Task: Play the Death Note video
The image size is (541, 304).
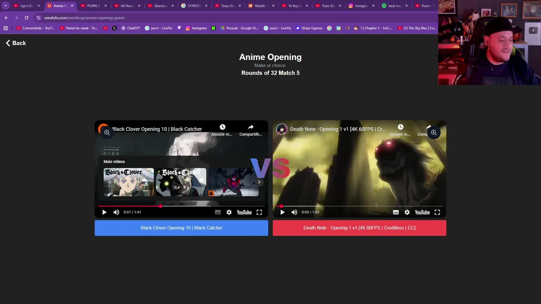Action: pos(282,212)
